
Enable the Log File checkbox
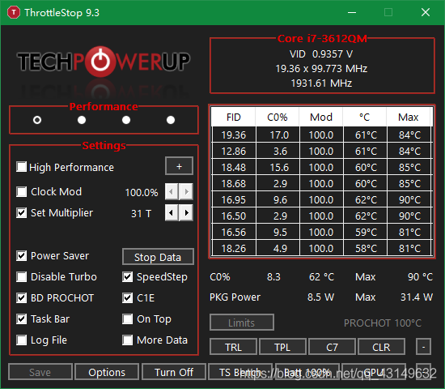(x=22, y=340)
